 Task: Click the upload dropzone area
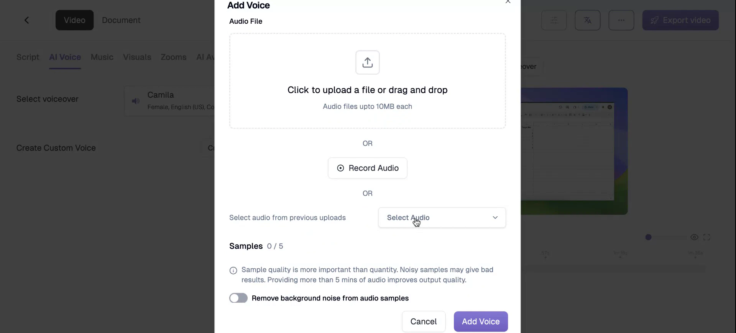tap(367, 81)
